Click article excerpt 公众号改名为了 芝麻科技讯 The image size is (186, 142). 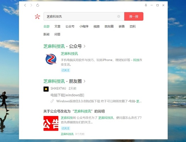(101, 120)
